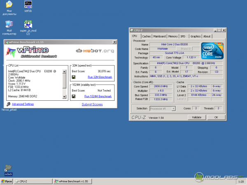Viewport: 247px width, 185px height.
Task: Open the Advanced Settings link
Action: click(23, 104)
